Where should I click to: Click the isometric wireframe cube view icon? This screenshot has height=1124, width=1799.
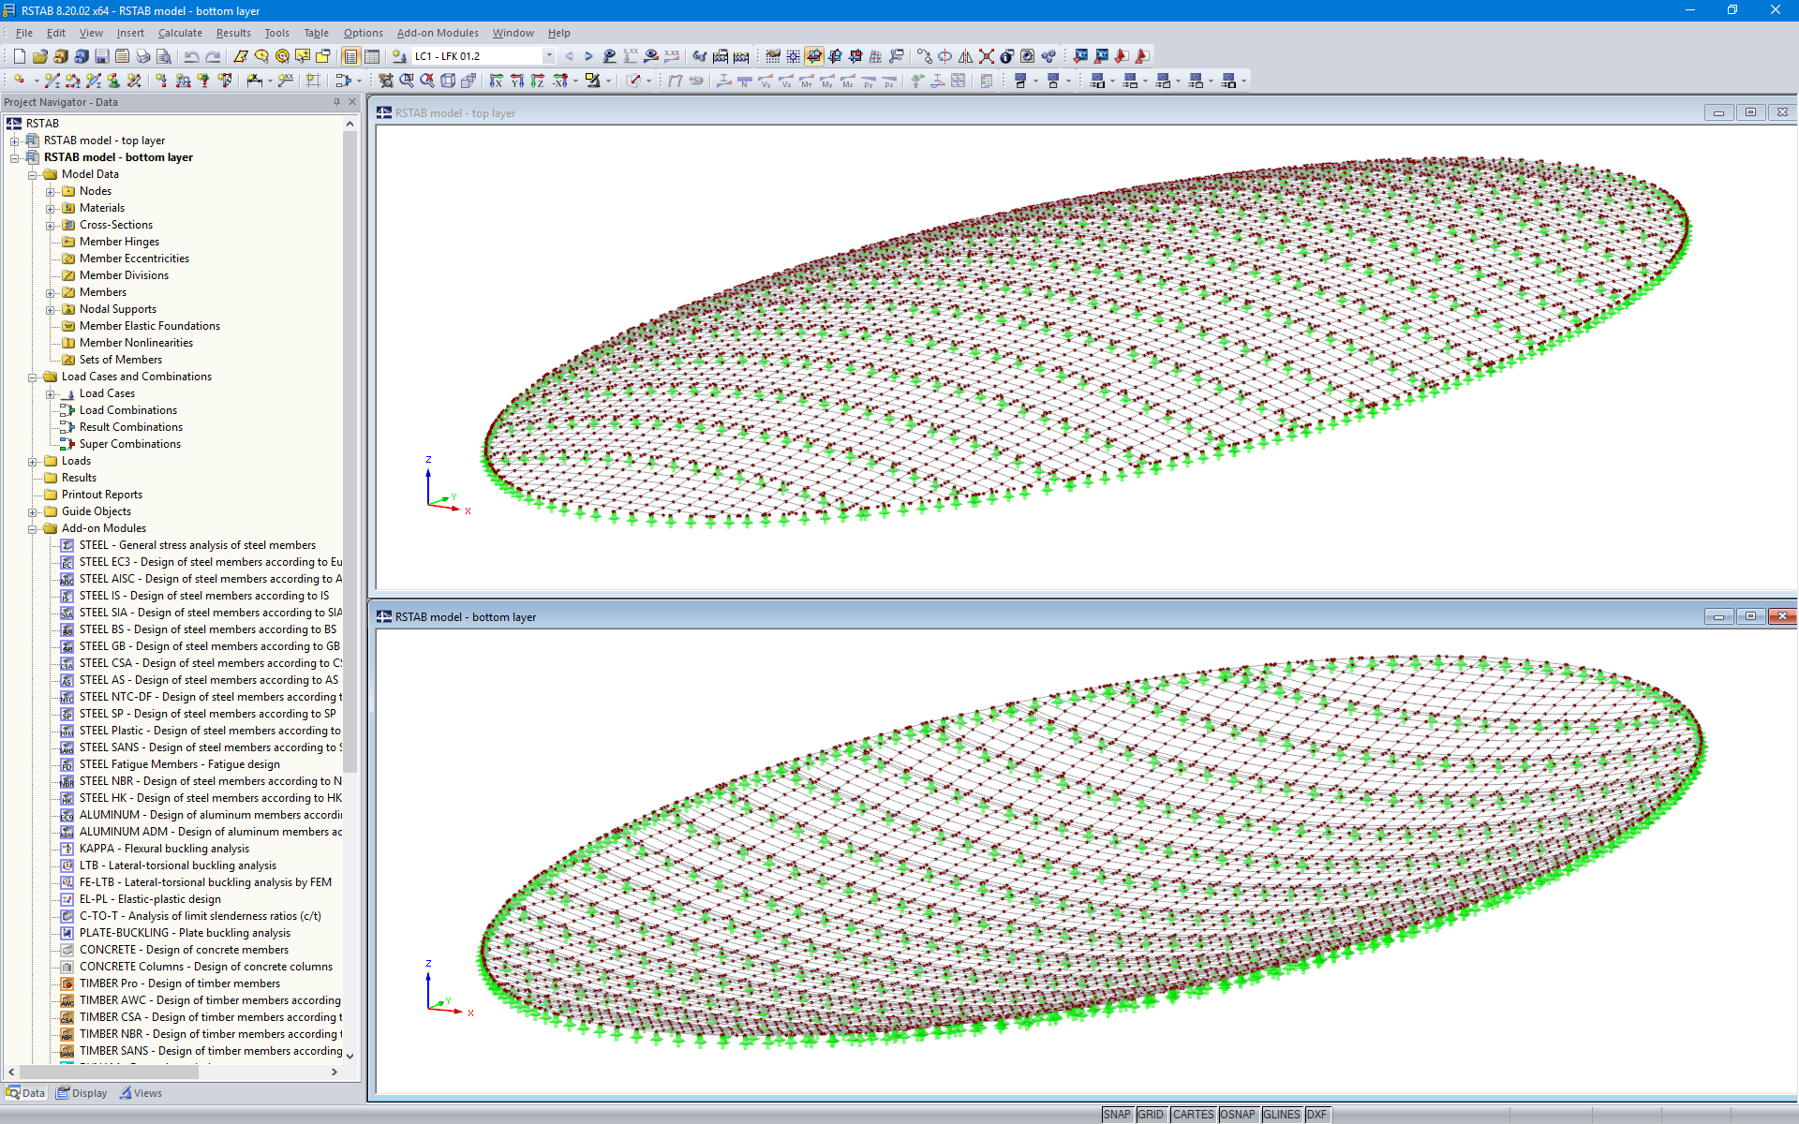pos(448,81)
